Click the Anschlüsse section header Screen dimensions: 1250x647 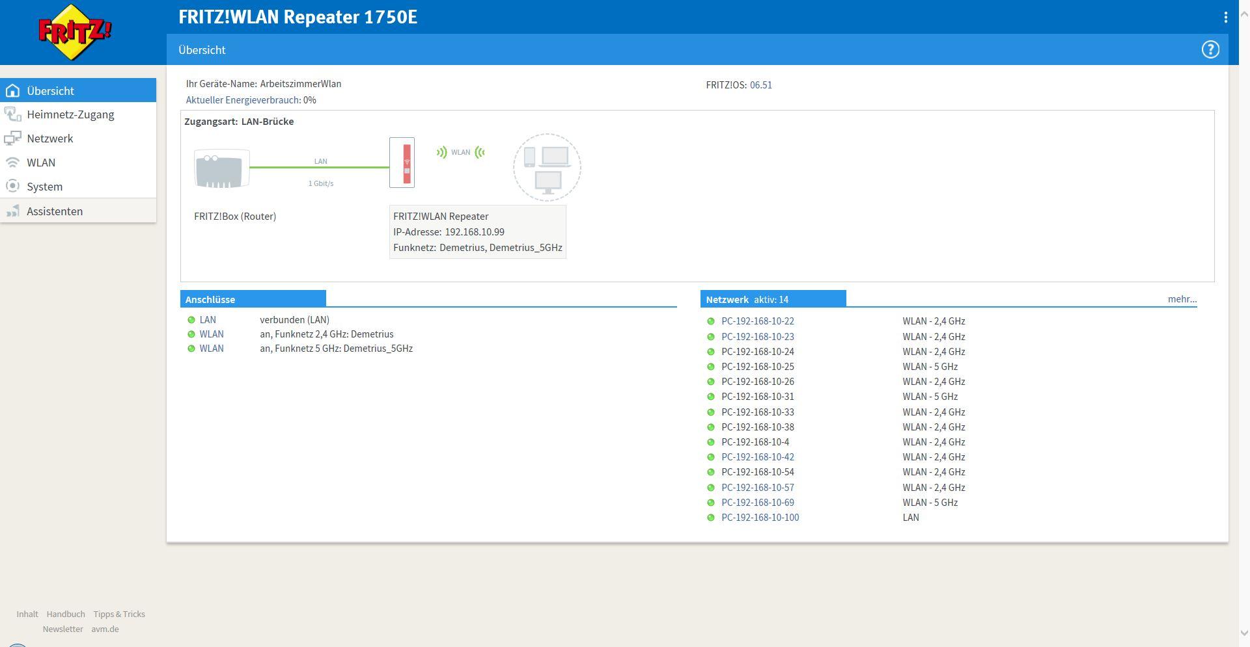(253, 299)
